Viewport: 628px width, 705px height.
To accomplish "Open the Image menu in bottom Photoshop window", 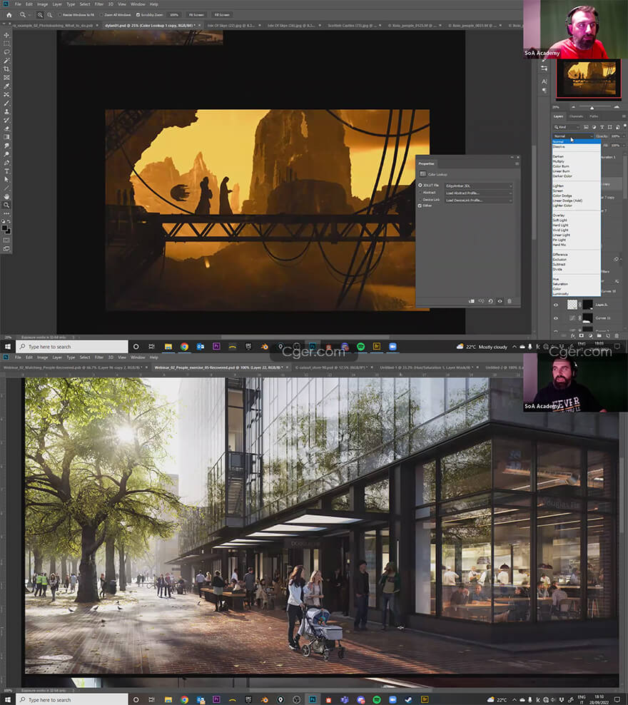I will point(42,357).
